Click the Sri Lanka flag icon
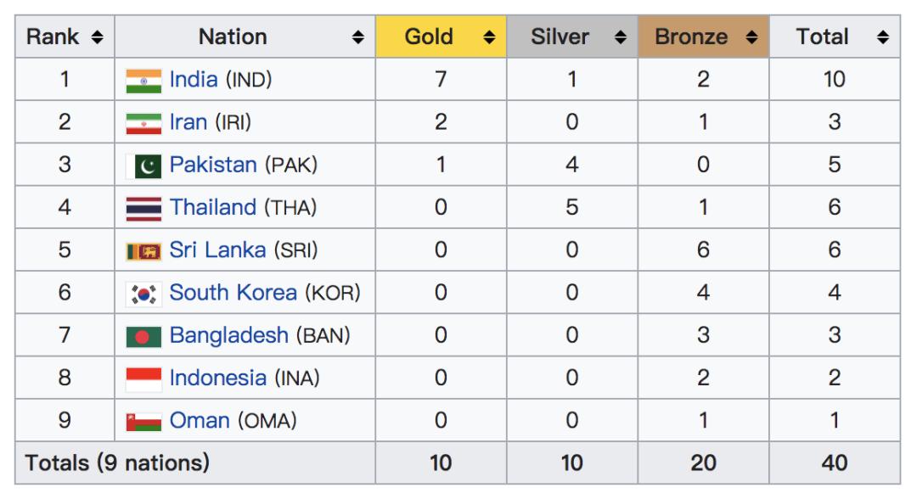 click(143, 251)
